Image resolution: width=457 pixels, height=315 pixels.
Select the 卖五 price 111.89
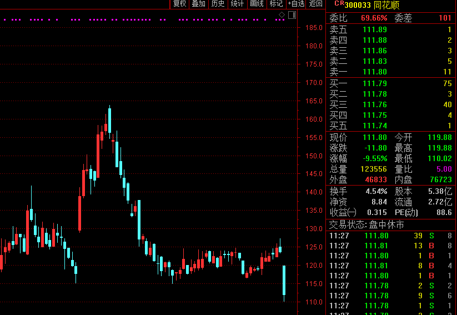point(374,30)
